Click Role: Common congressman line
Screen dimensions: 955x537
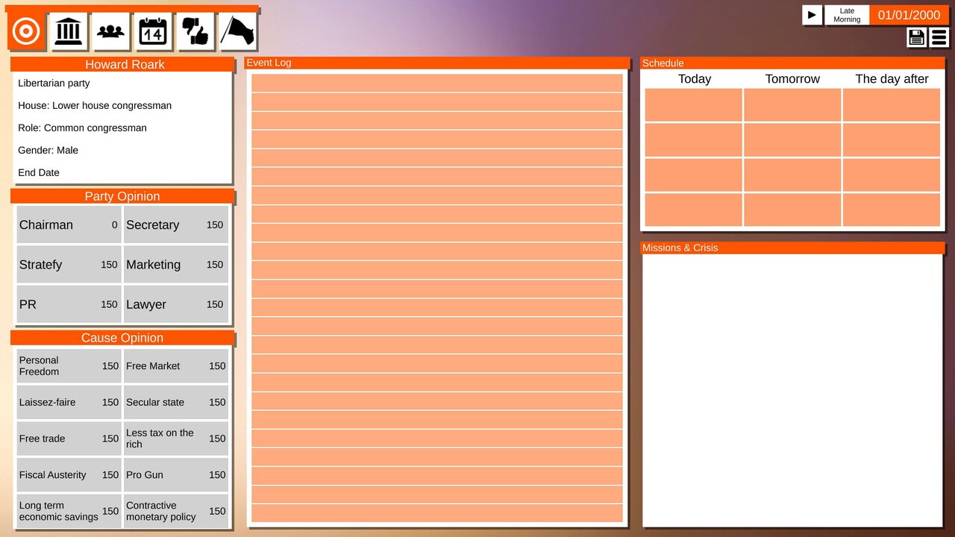[82, 128]
